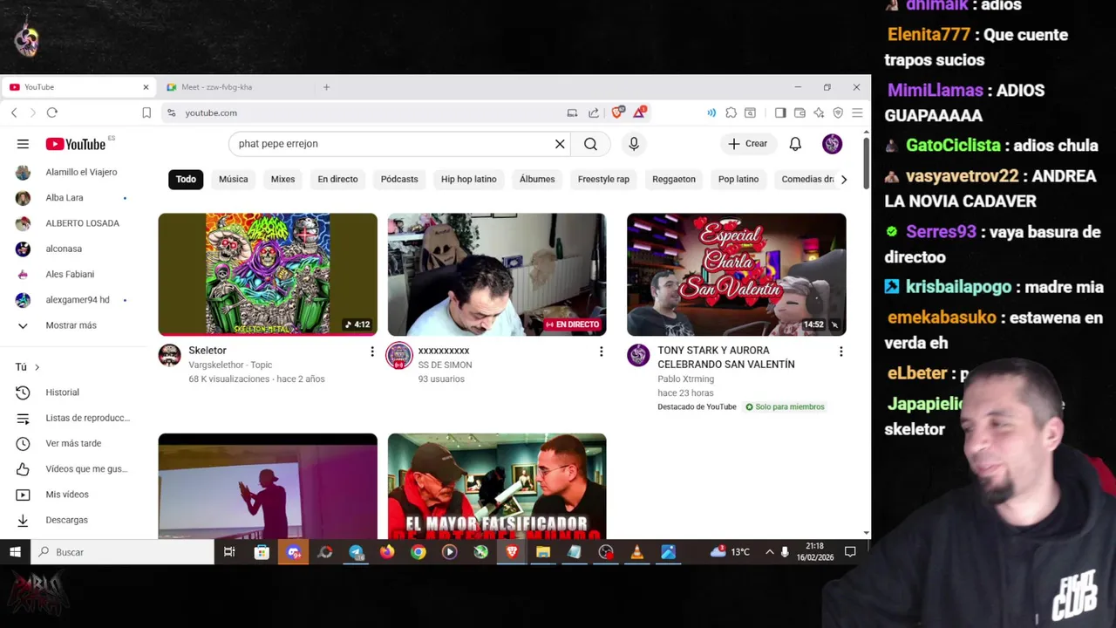Open the EN DIRECTO live stream thumbnail
Screen dimensions: 1116x628
[x=497, y=274]
